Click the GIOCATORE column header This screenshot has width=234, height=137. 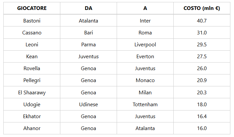point(32,8)
